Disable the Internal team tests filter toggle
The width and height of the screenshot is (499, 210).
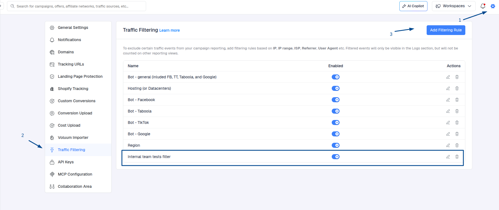pos(336,157)
